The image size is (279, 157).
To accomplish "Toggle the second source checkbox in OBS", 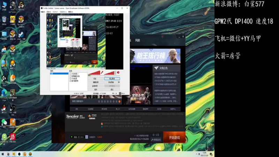I will [x=70, y=76].
